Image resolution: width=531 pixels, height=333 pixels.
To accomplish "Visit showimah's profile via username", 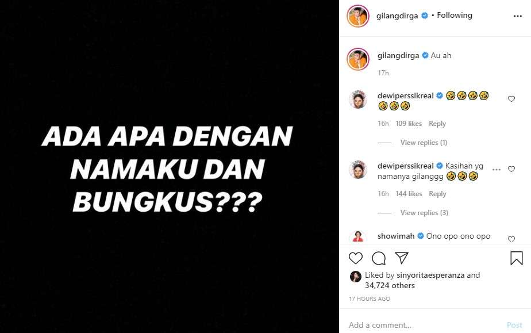I will 396,236.
